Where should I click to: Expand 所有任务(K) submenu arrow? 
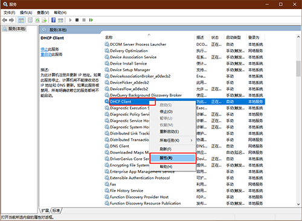point(191,140)
